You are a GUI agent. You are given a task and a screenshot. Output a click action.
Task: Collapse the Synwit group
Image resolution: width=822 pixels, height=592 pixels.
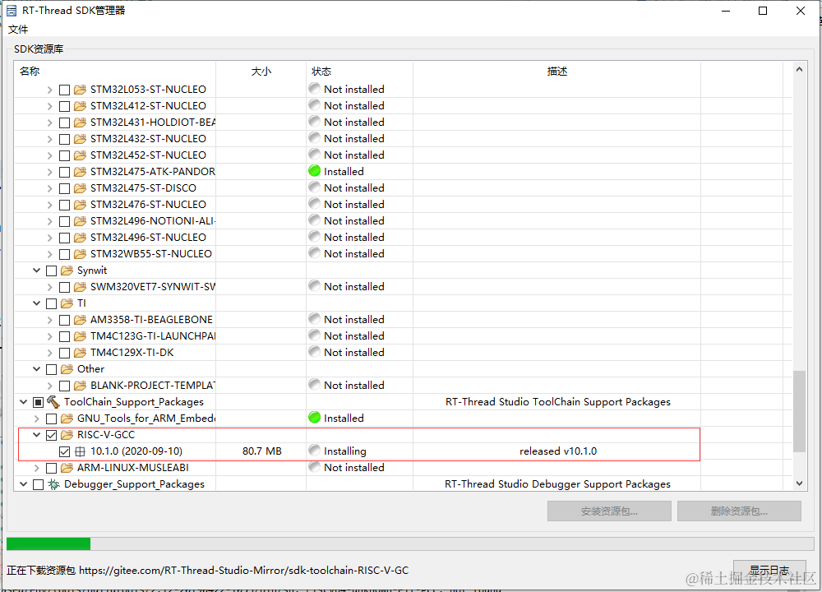36,271
